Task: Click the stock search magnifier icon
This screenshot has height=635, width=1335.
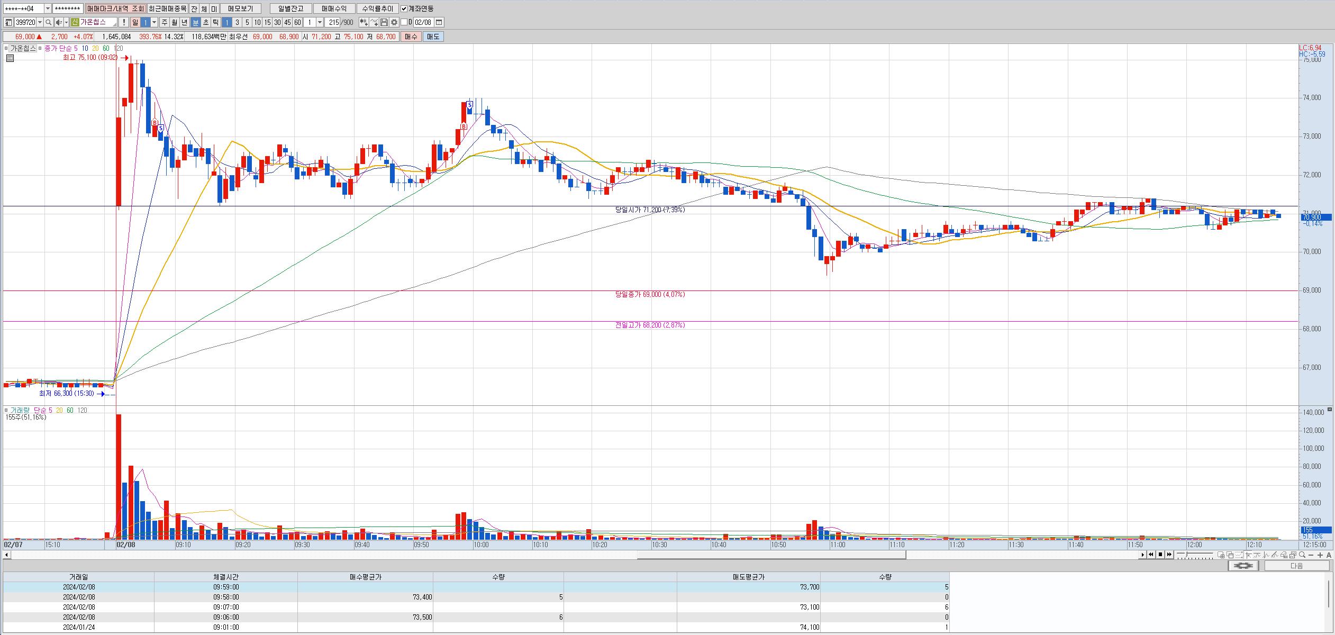Action: point(48,22)
